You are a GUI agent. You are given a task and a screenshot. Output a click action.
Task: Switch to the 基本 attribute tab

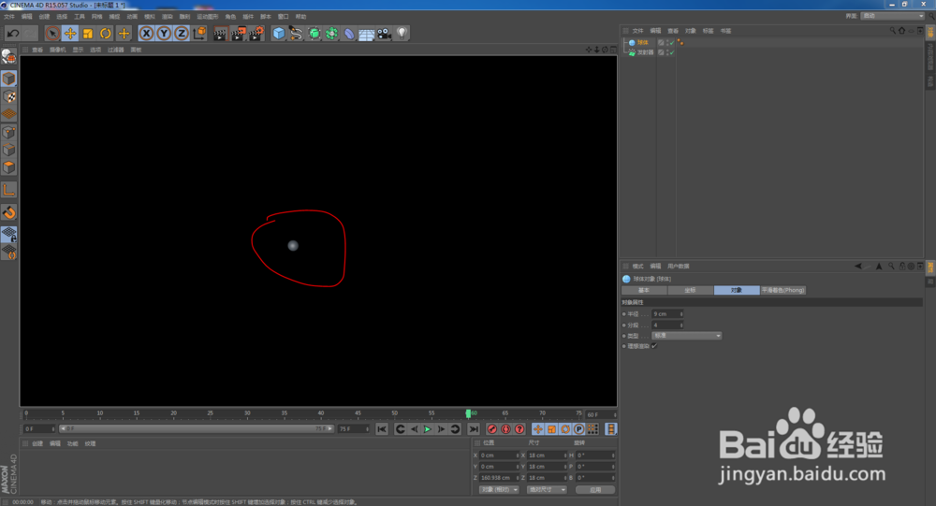coord(644,290)
